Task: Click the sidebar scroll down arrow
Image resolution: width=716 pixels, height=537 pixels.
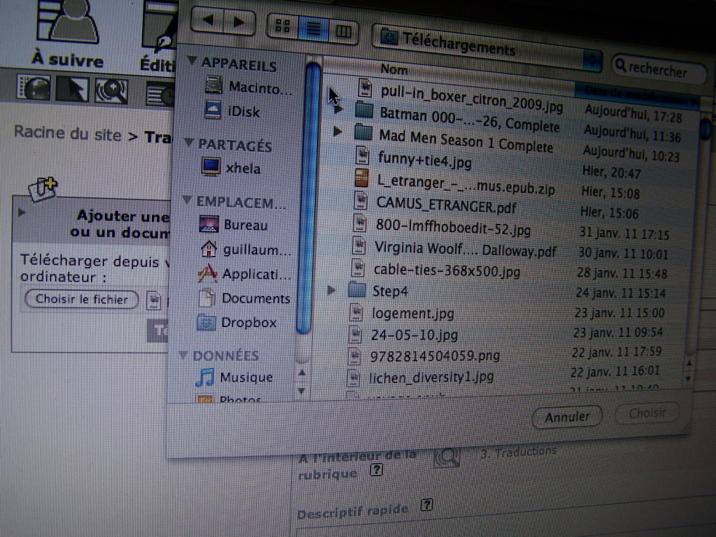Action: coord(301,391)
